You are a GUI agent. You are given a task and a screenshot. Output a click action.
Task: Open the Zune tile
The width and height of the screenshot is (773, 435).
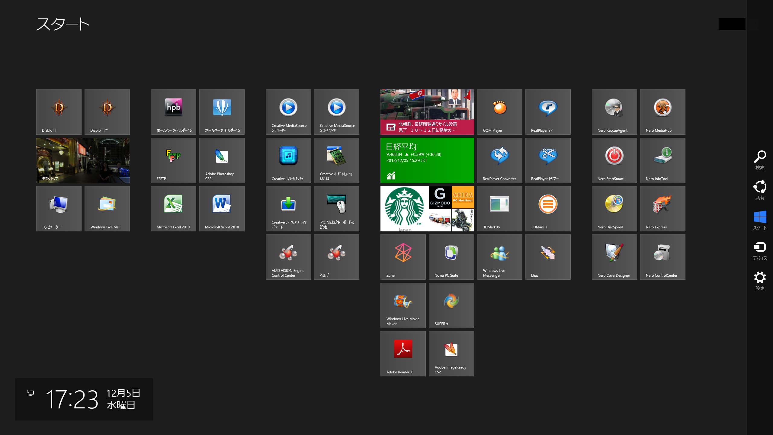click(403, 257)
